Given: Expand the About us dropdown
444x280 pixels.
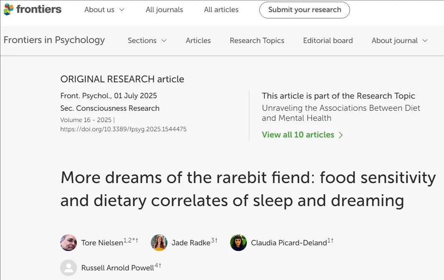Looking at the screenshot, I should click(x=104, y=10).
